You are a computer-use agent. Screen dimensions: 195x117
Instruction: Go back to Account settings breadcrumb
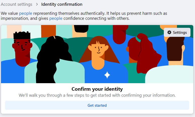coord(17,4)
